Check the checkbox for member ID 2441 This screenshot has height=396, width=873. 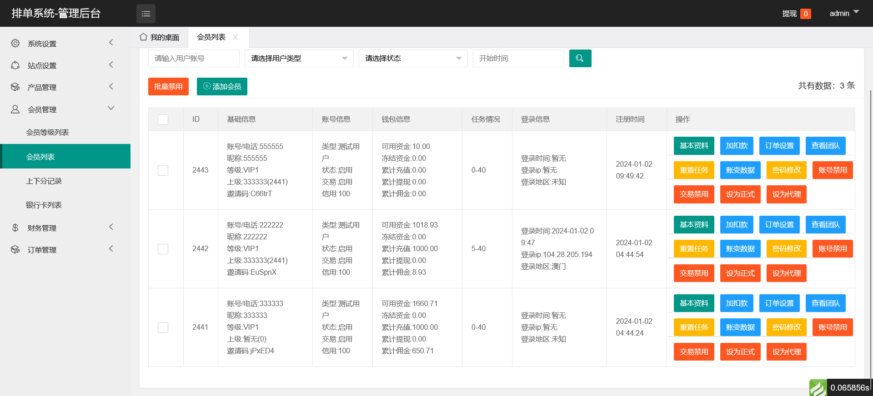click(163, 327)
